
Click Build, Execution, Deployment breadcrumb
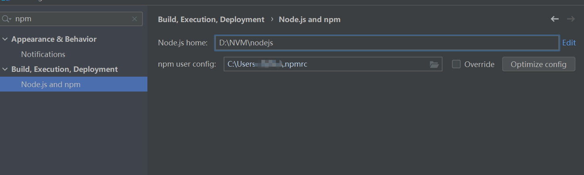pos(211,19)
